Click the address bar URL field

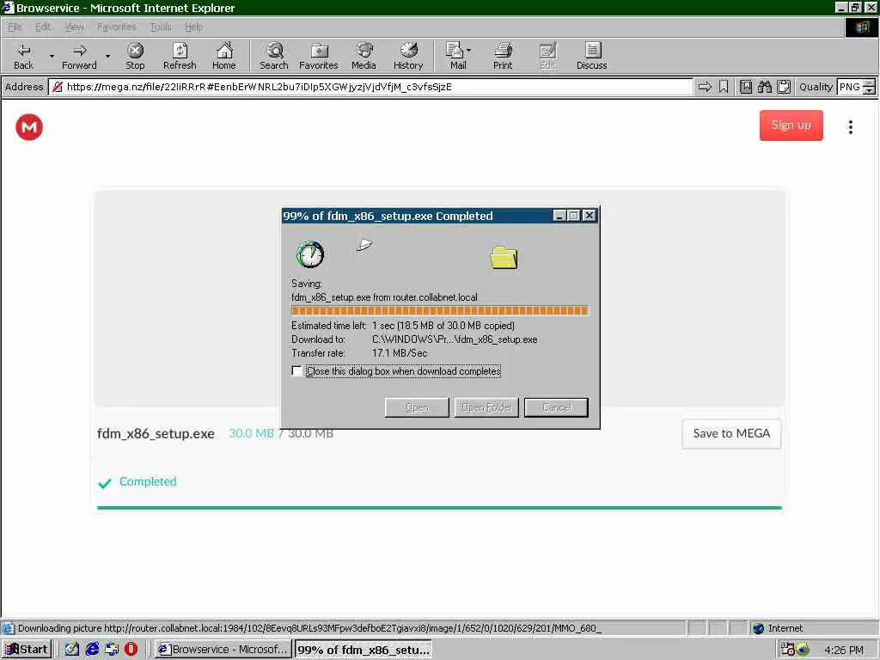[370, 87]
